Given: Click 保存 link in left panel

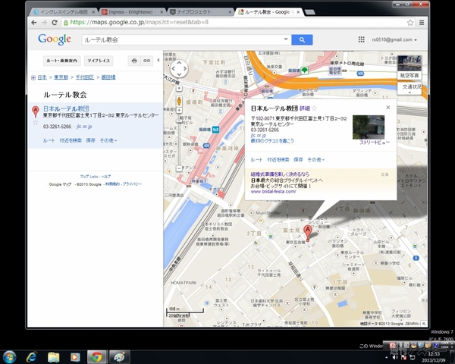Looking at the screenshot, I should click(90, 140).
